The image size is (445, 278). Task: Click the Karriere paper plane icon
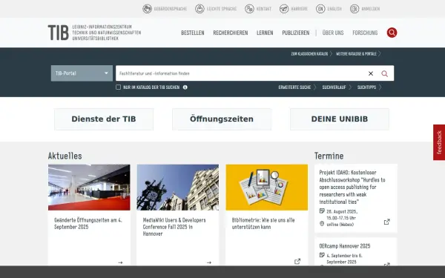point(284,9)
